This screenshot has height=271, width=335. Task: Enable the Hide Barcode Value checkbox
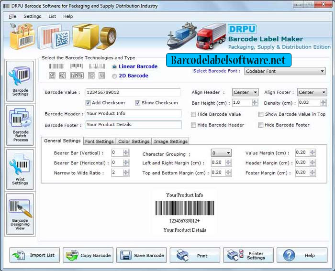[x=193, y=114]
